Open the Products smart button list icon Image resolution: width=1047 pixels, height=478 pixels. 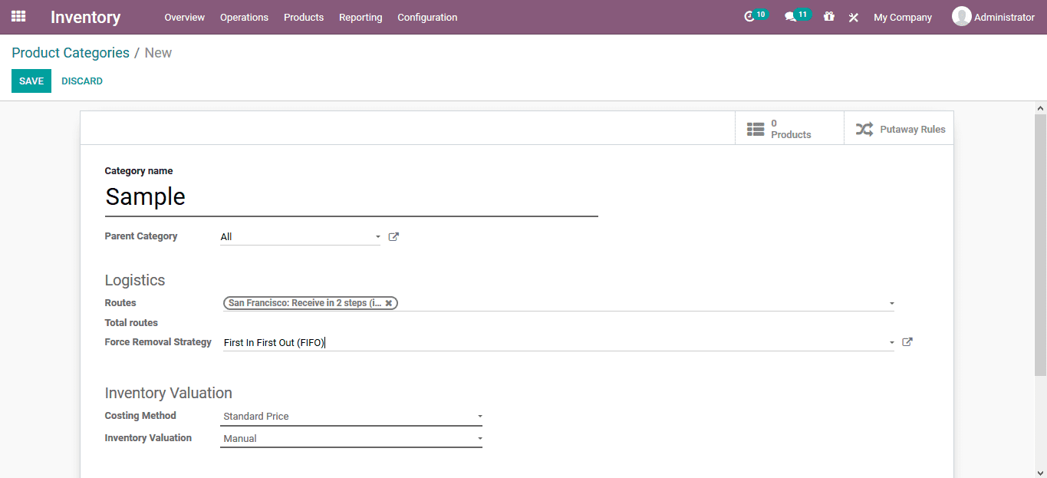click(x=755, y=127)
